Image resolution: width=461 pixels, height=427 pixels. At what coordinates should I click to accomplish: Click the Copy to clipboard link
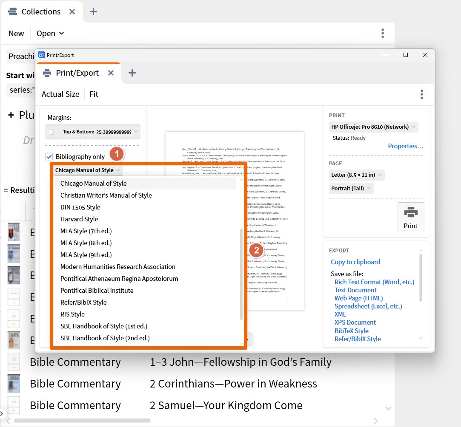355,262
